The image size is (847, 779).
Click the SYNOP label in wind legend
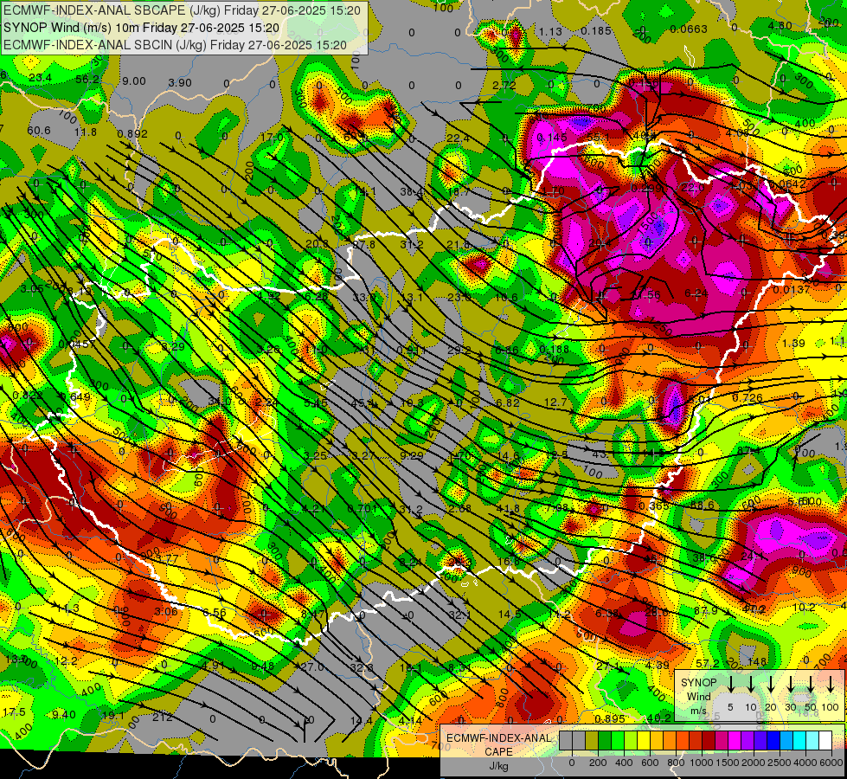click(x=698, y=683)
